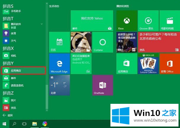Expand the 腾讯软件 folder chevron
Screen dimensions: 180x128
(x=42, y=24)
